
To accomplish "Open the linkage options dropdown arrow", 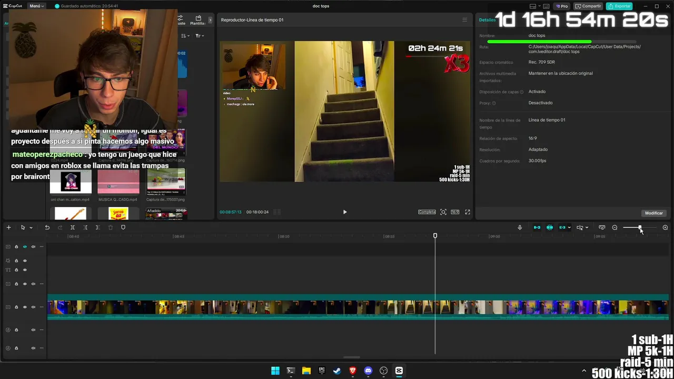I will [569, 227].
